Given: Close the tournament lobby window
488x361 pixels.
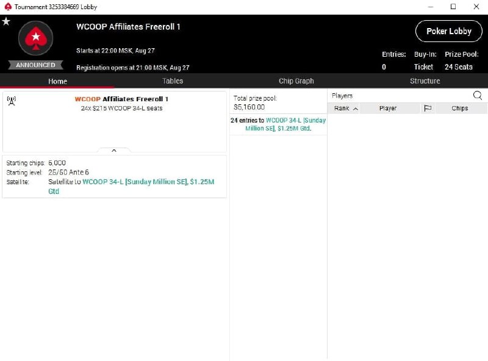Looking at the screenshot, I should [476, 7].
